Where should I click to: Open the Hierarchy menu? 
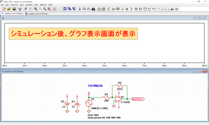point(14,5)
